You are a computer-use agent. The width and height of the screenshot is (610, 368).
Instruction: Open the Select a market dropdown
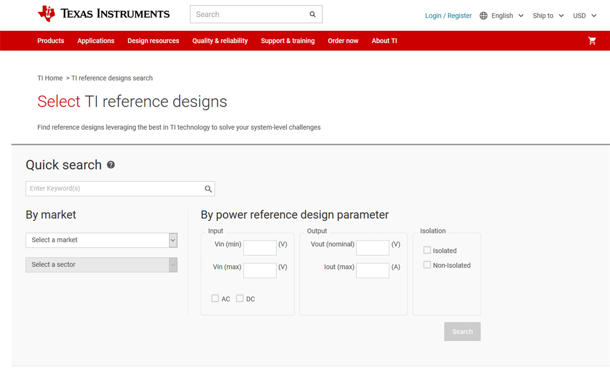point(102,240)
